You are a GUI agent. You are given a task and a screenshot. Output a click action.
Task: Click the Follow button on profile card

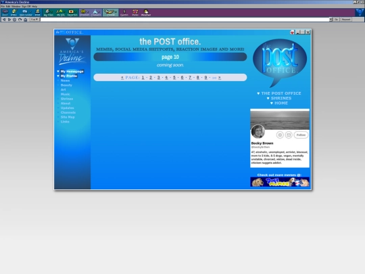point(301,135)
